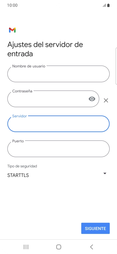Screen dimensions: 117x254
Task: Tap the edge panel handle on the right
Action: tap(116, 66)
